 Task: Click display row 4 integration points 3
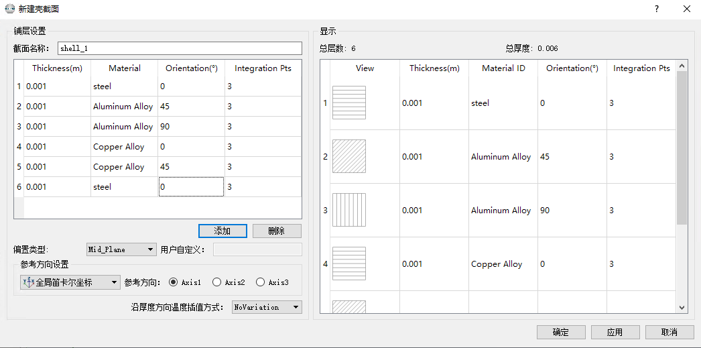641,264
